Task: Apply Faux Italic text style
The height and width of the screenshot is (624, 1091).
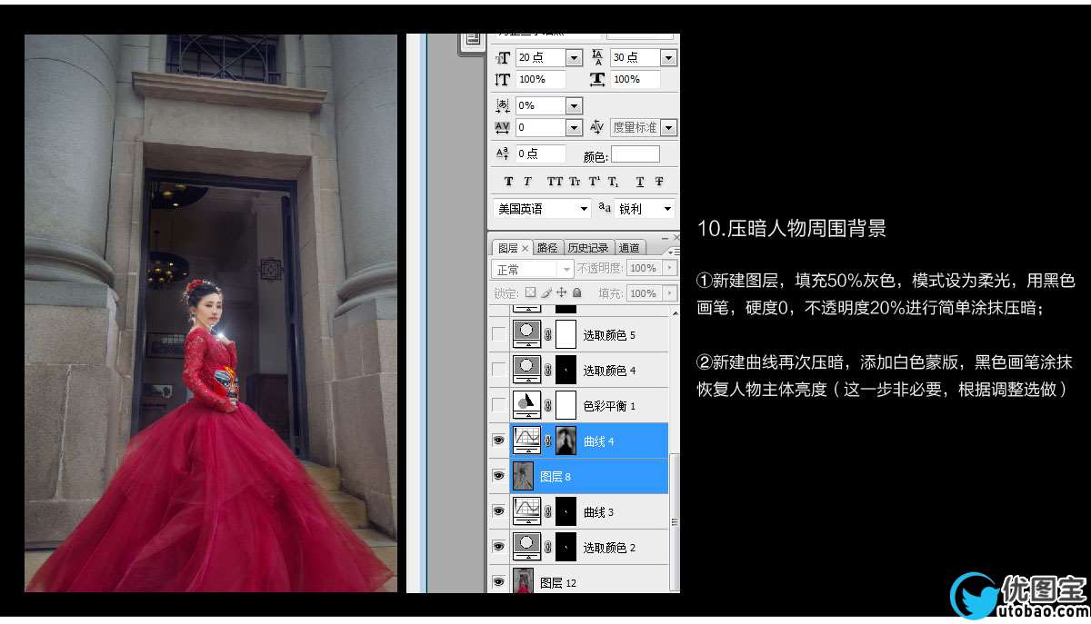Action: pos(527,182)
